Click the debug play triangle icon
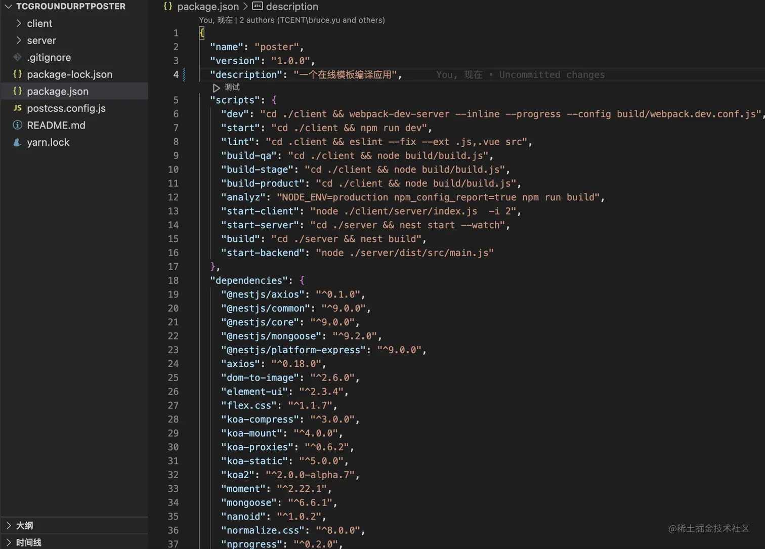 coord(217,88)
